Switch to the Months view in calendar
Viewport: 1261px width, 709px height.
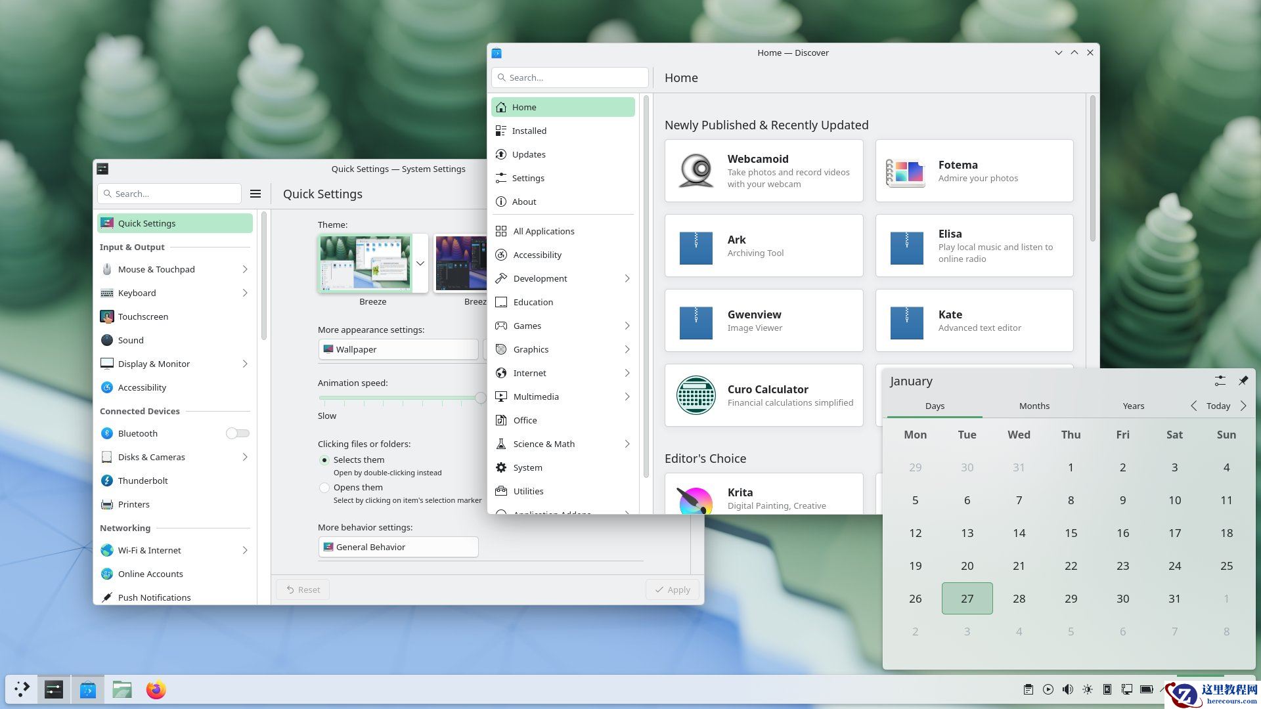click(1034, 406)
